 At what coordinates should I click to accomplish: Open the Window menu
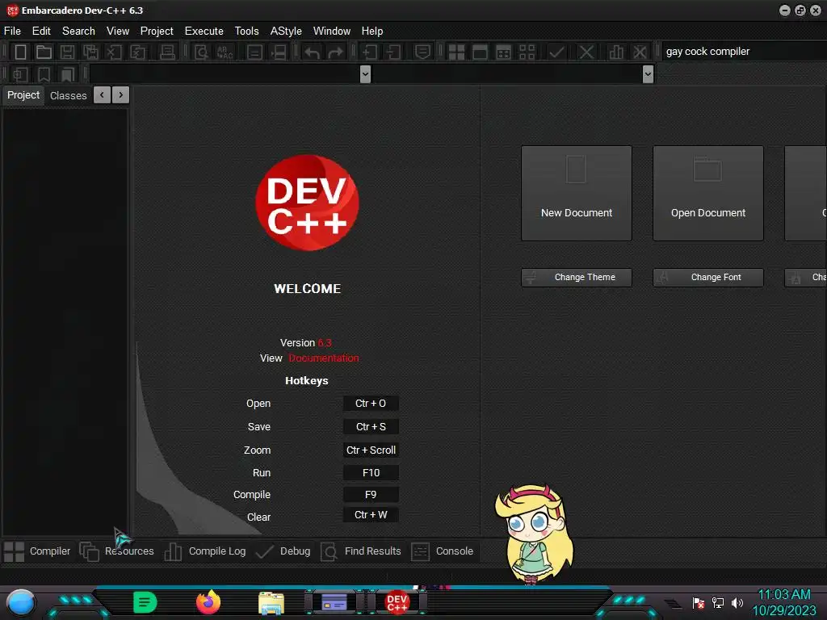coord(332,31)
